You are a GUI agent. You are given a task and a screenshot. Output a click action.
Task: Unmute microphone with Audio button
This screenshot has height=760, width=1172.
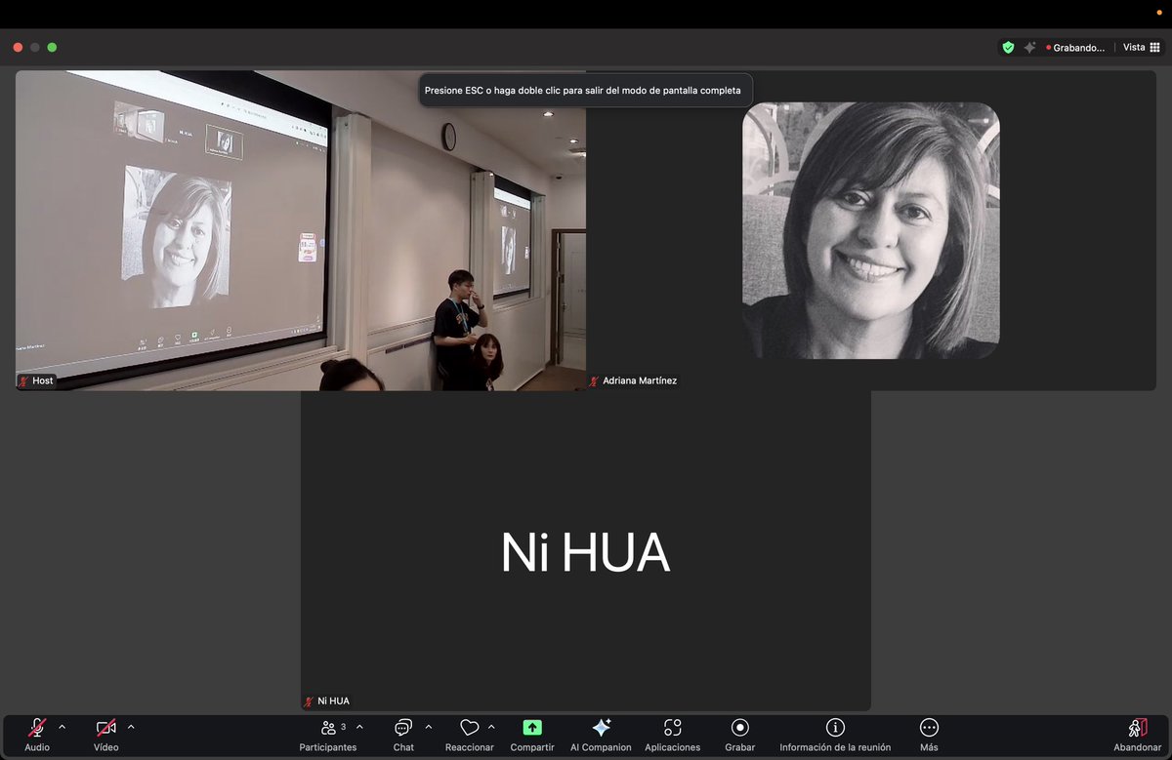(x=37, y=735)
